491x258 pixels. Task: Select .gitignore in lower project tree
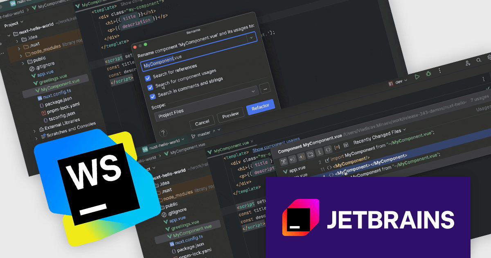[x=174, y=212]
